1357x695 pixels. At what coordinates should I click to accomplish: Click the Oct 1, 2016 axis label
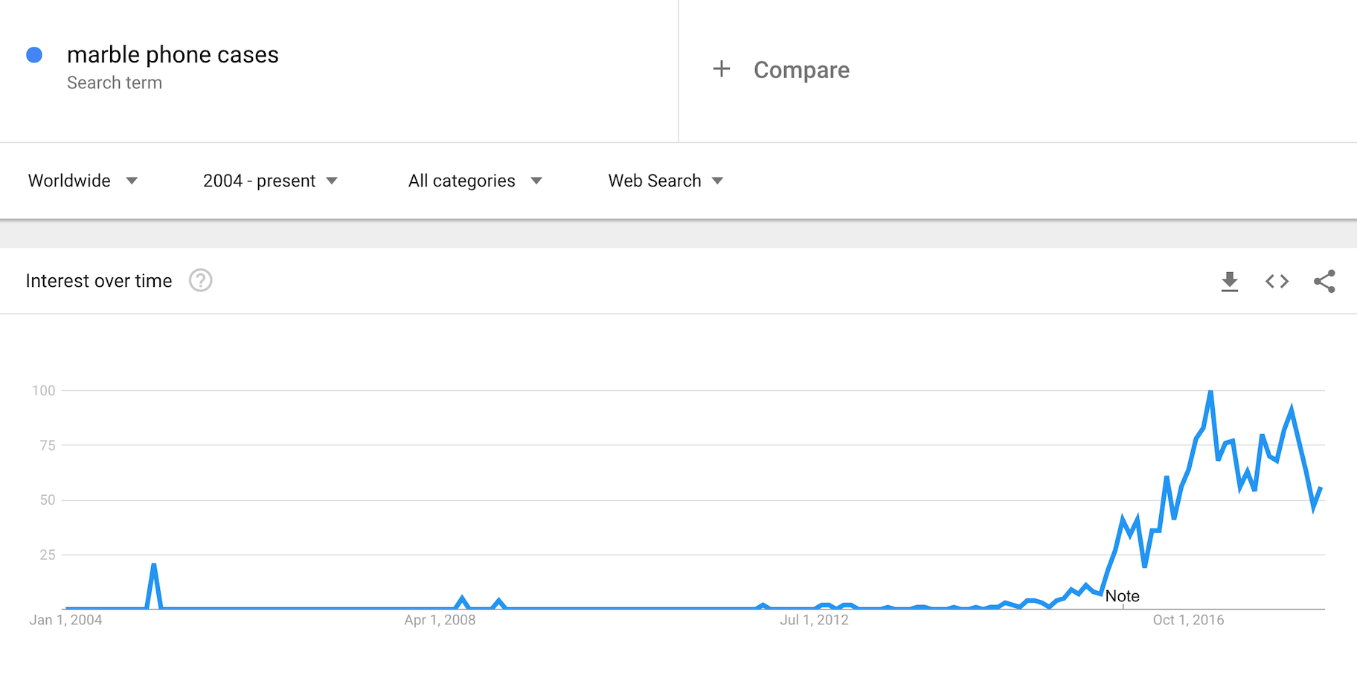point(1187,620)
